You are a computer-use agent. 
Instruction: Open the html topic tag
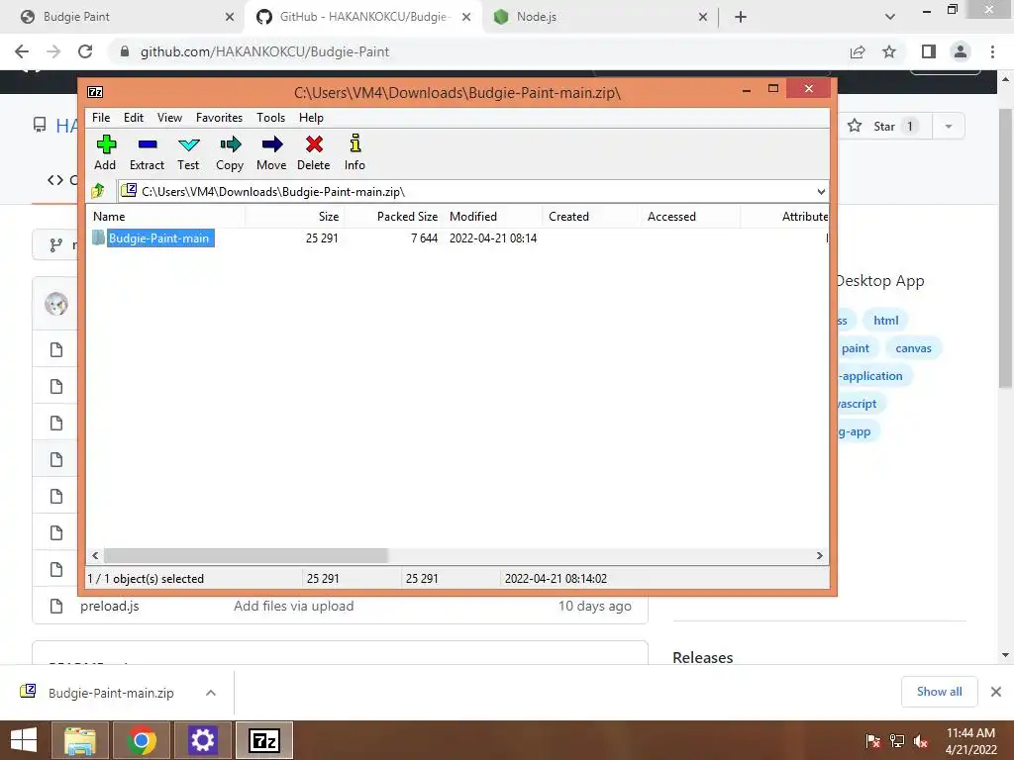[886, 321]
